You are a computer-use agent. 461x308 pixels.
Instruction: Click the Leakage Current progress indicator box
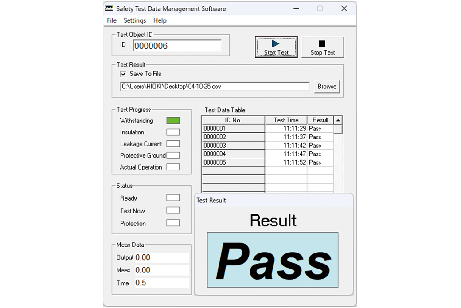173,144
